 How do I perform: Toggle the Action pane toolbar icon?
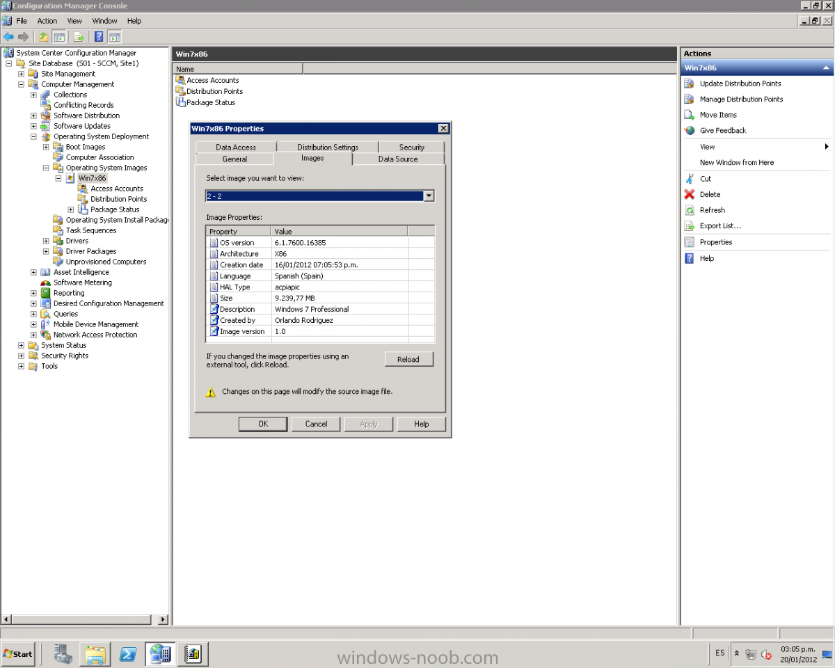115,37
